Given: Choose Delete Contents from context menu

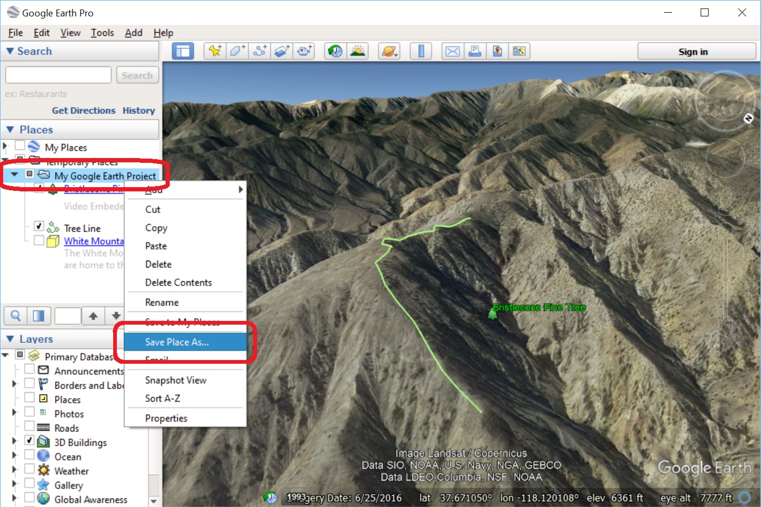Looking at the screenshot, I should pos(186,282).
